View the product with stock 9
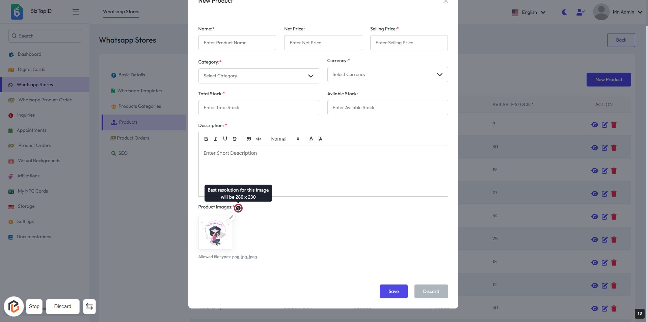This screenshot has height=322, width=648. click(x=594, y=125)
